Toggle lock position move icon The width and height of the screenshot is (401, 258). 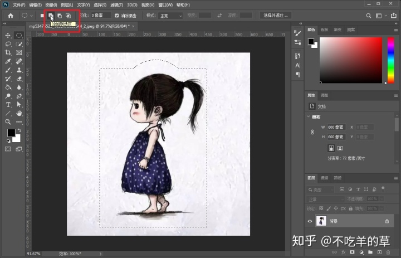pyautogui.click(x=336, y=208)
